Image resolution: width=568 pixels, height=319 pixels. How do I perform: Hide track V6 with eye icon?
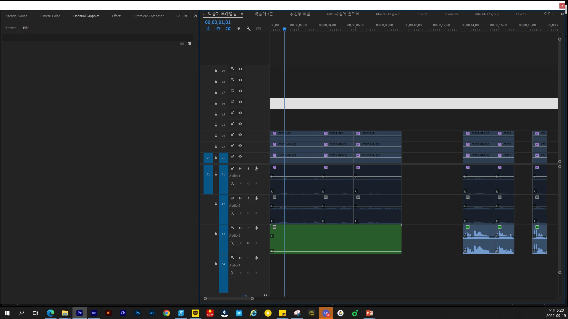[240, 102]
